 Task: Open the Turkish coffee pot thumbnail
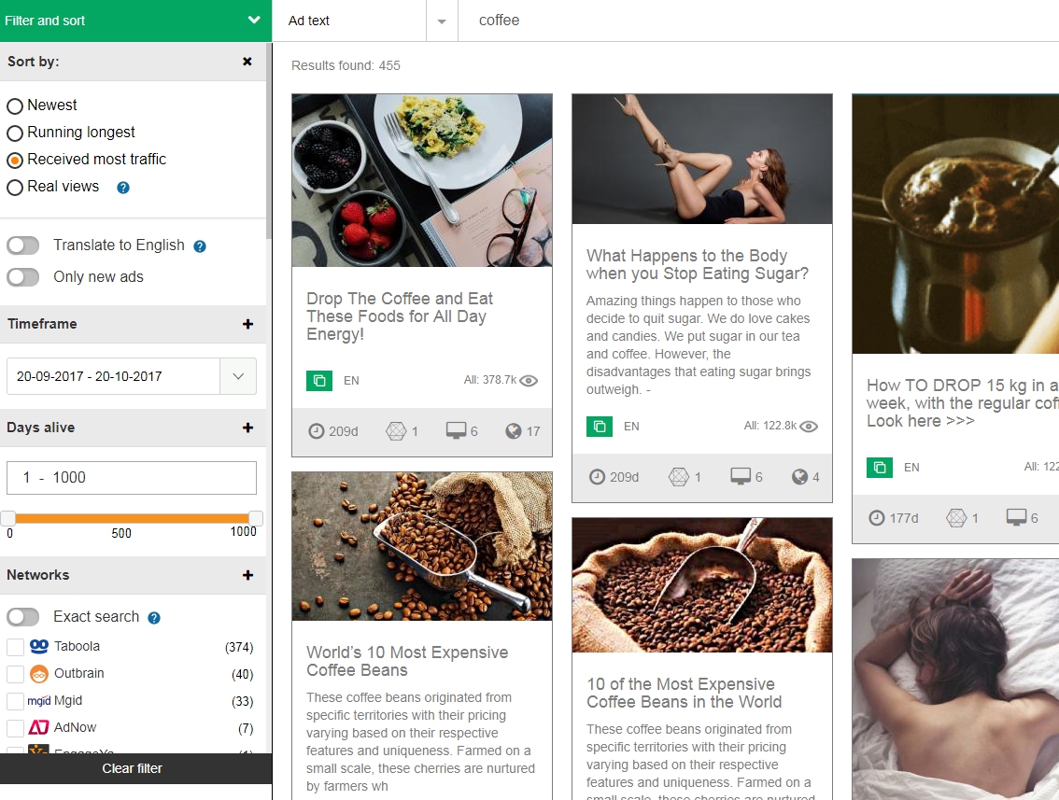pos(955,224)
